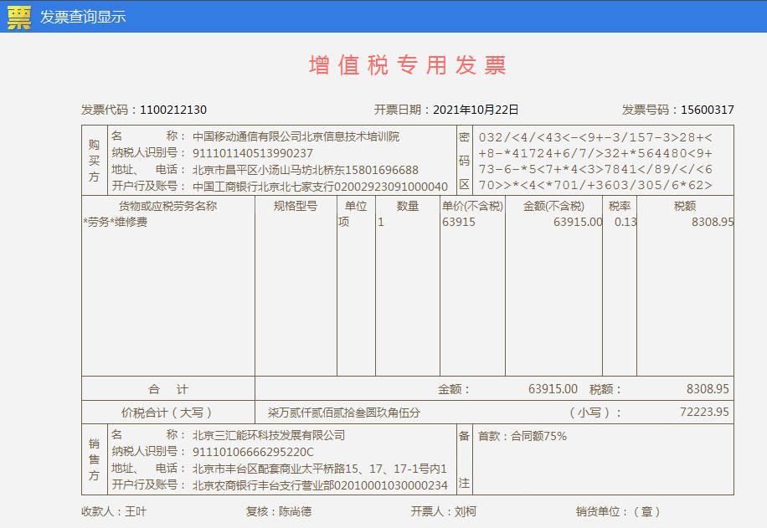Click issuer 开票人：刘柯
The height and width of the screenshot is (528, 767).
click(x=444, y=511)
